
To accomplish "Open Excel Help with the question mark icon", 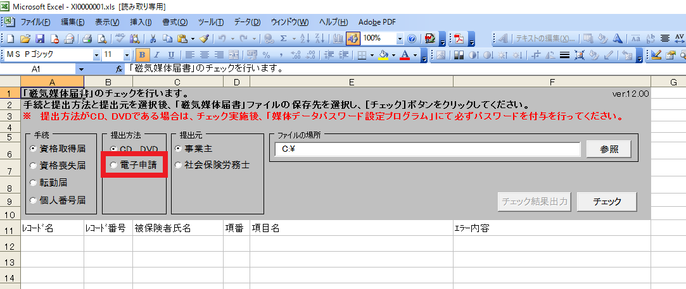I will [x=412, y=39].
